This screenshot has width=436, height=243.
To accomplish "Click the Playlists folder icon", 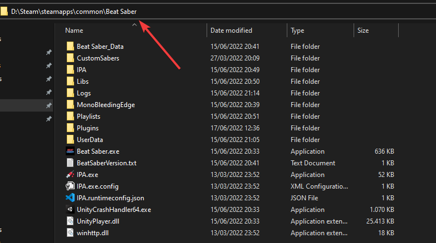I will pyautogui.click(x=70, y=116).
